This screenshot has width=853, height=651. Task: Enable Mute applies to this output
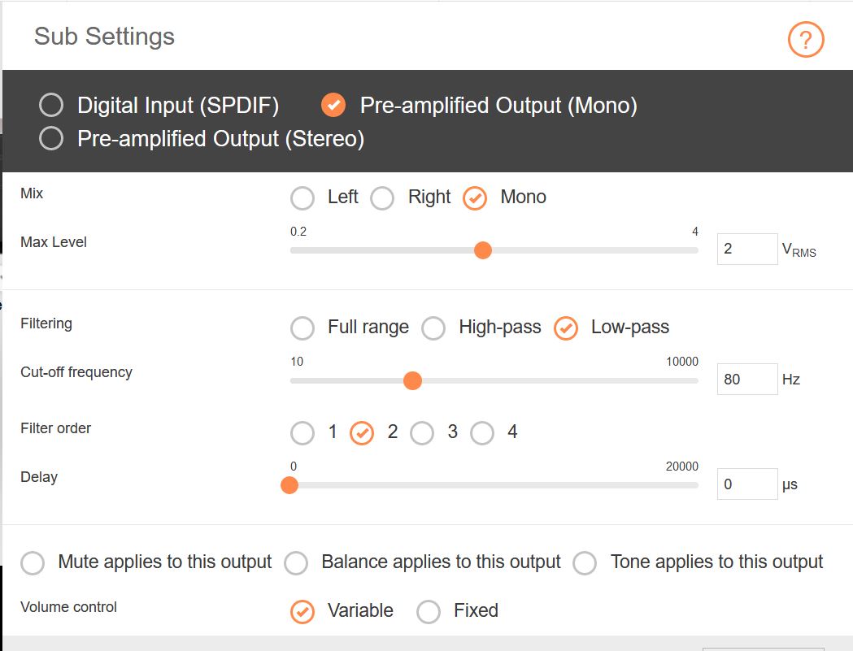(x=33, y=563)
